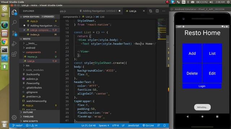
Task: Open the mail indicator in top panel
Action: click(192, 2)
